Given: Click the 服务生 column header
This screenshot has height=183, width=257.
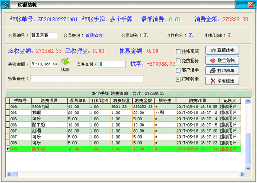Looking at the screenshot, I should [165, 100].
